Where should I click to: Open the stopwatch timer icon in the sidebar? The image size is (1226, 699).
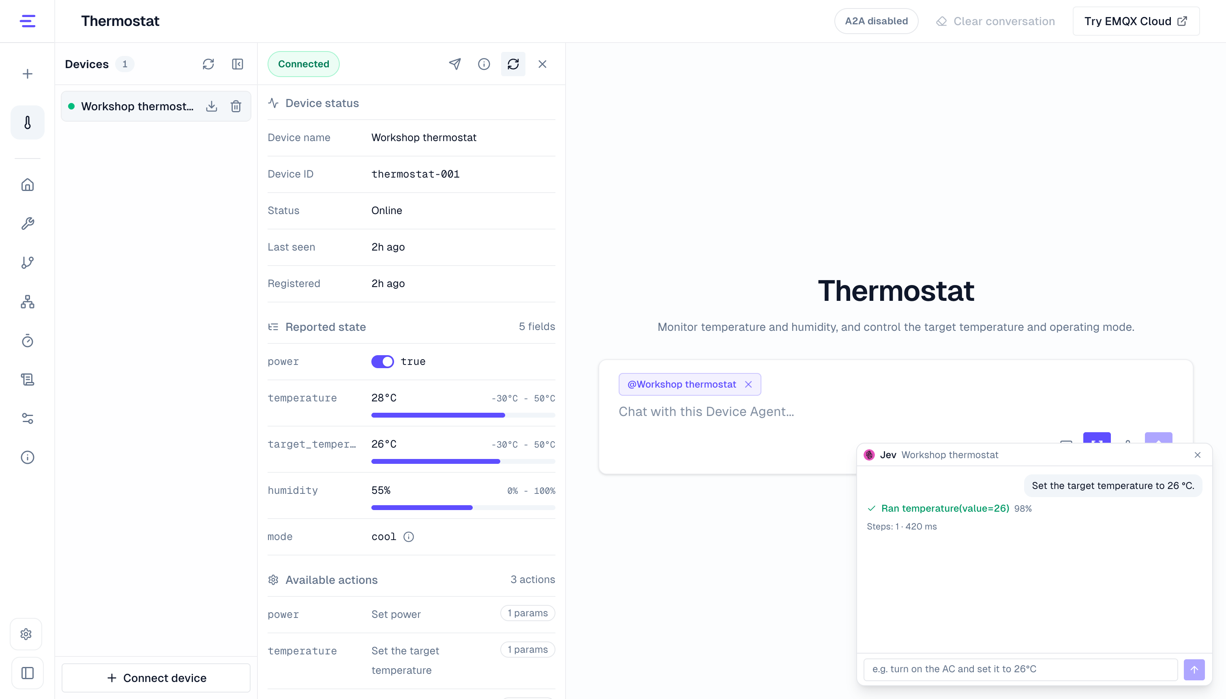point(27,341)
